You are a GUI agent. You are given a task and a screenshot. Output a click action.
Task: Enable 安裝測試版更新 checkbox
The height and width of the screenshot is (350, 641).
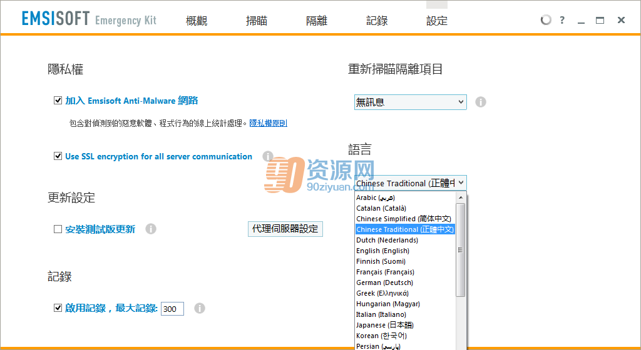coord(58,229)
